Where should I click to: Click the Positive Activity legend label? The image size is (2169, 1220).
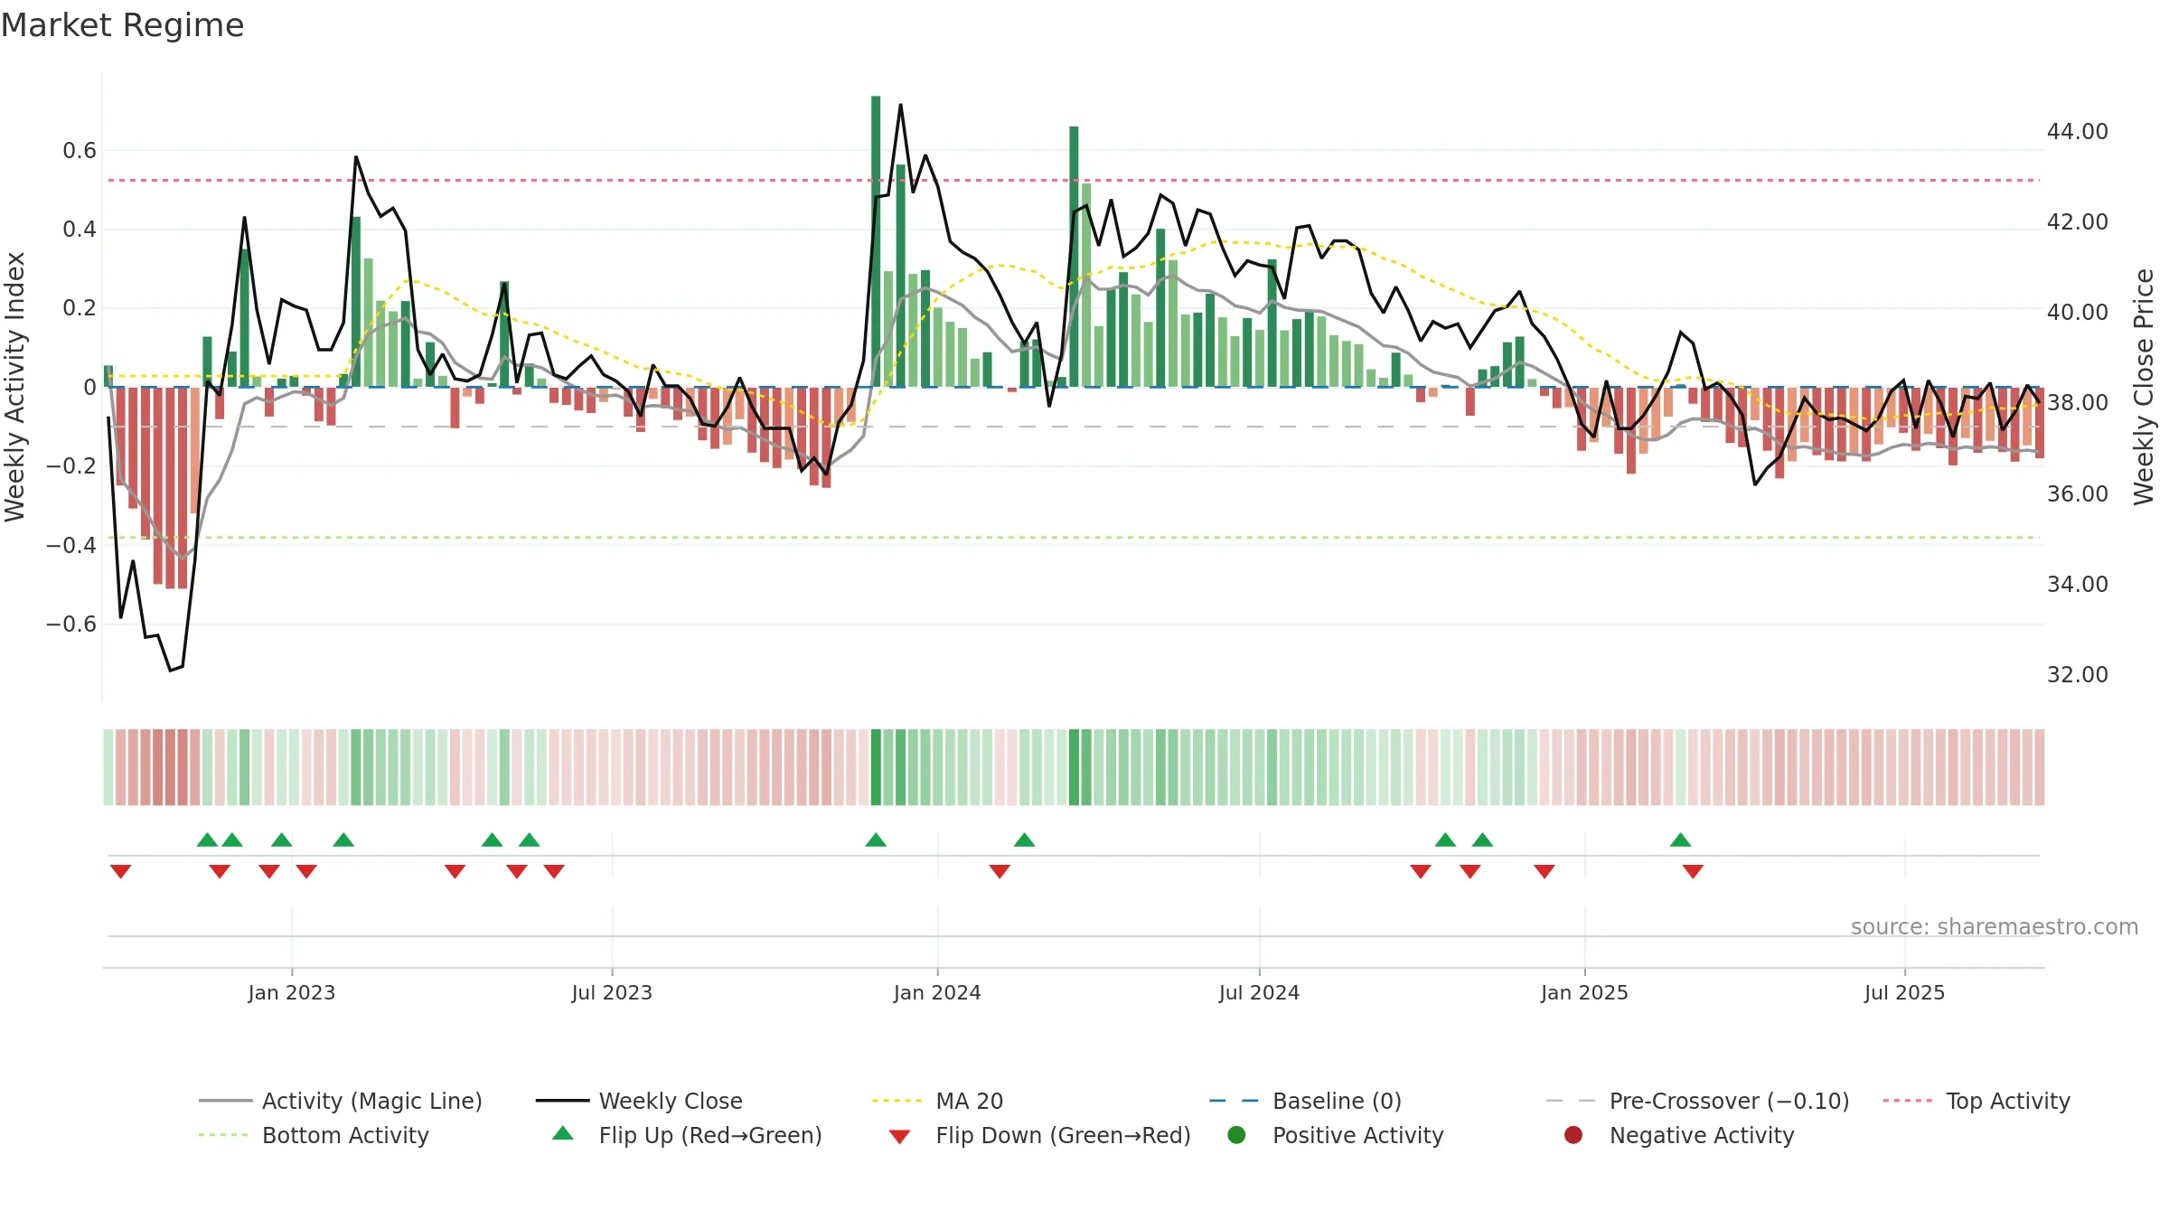point(1358,1135)
